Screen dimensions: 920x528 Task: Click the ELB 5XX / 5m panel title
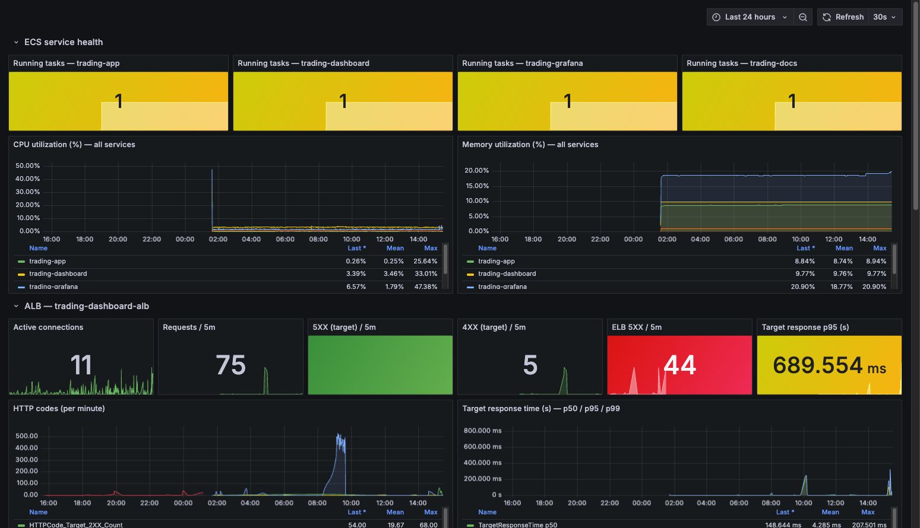637,327
